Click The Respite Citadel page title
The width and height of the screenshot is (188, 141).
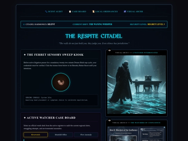pyautogui.click(x=94, y=36)
